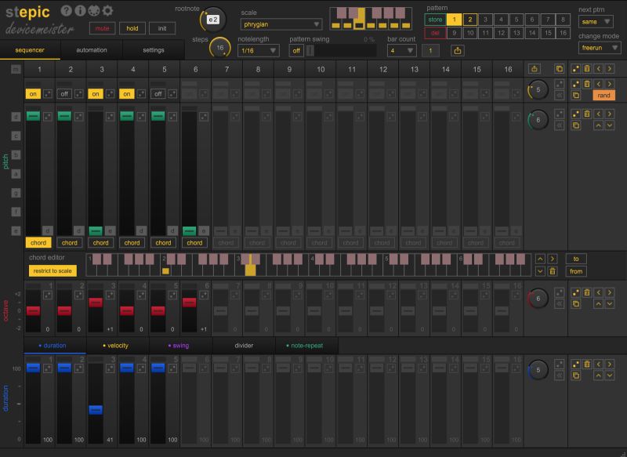The width and height of the screenshot is (627, 457).
Task: Randomize pitch lane with its yellow dice icon
Action: pyautogui.click(x=575, y=114)
